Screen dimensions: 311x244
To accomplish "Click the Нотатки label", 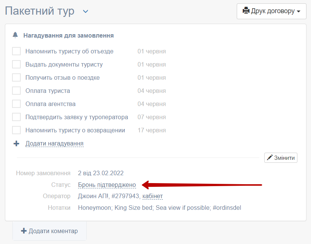I will click(59, 208).
